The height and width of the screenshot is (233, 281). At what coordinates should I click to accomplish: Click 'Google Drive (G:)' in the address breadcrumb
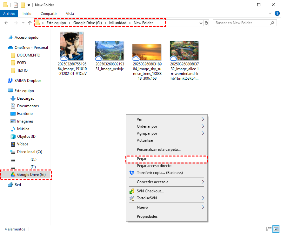pos(88,23)
